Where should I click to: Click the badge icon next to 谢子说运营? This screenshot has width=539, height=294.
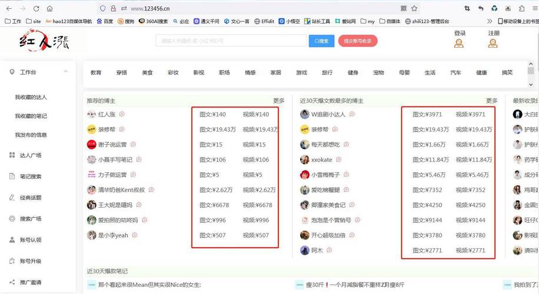tap(133, 144)
